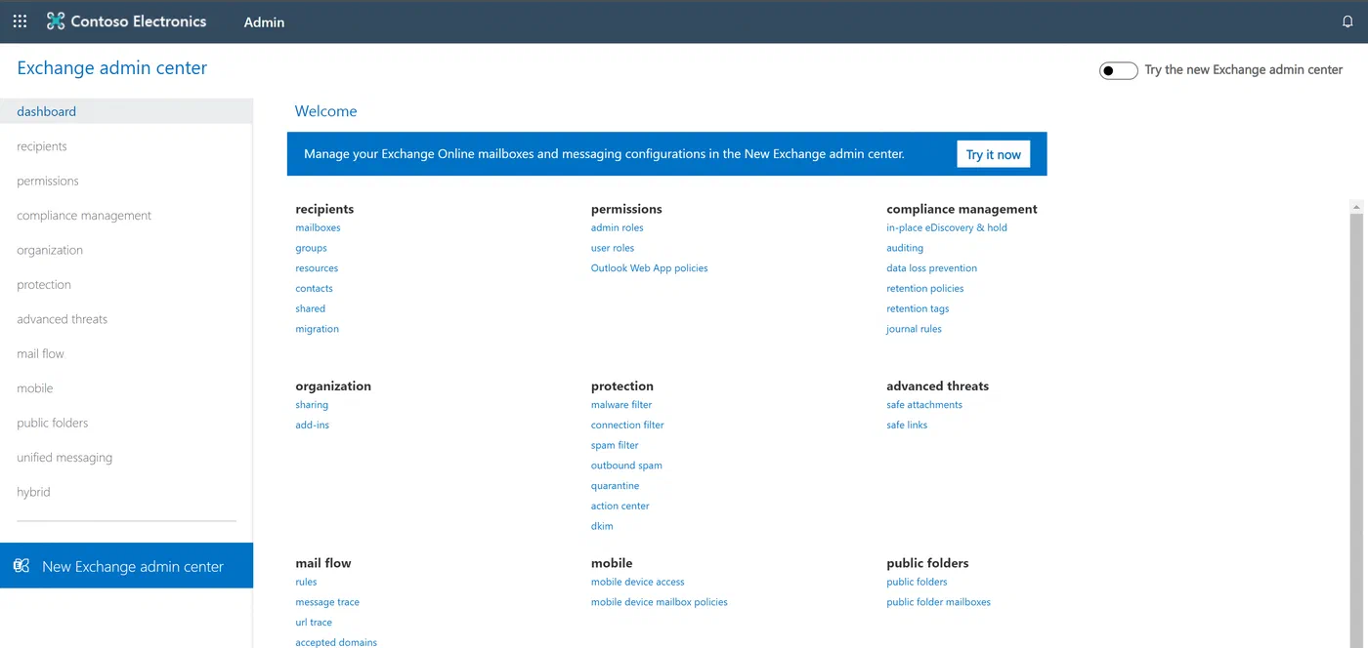
Task: Open public folders link in main content
Action: pyautogui.click(x=917, y=583)
